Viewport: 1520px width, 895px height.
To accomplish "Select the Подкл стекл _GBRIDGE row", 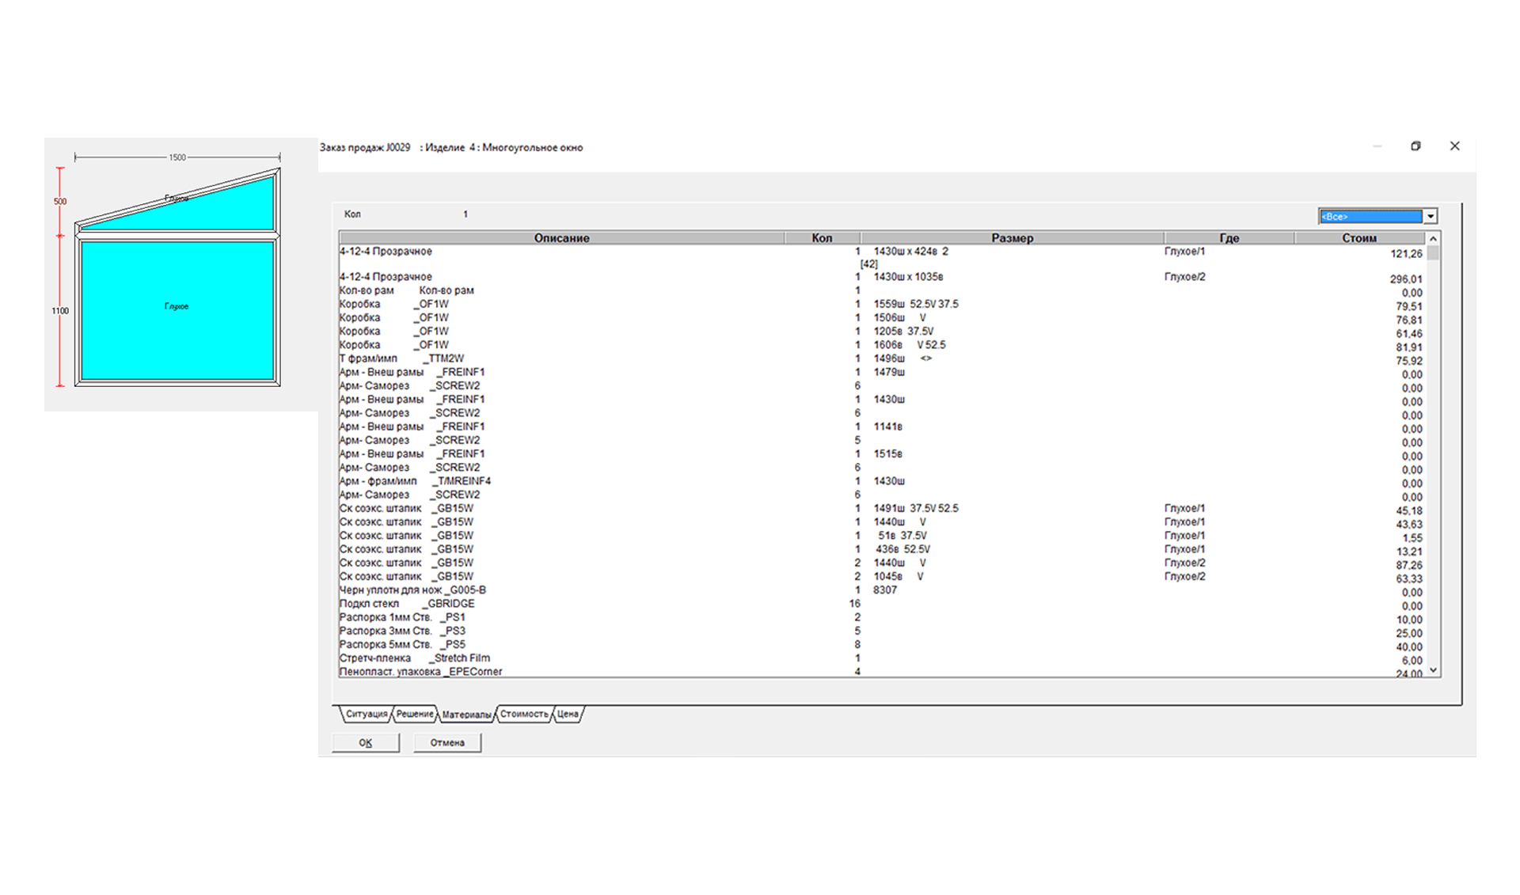I will pos(406,604).
